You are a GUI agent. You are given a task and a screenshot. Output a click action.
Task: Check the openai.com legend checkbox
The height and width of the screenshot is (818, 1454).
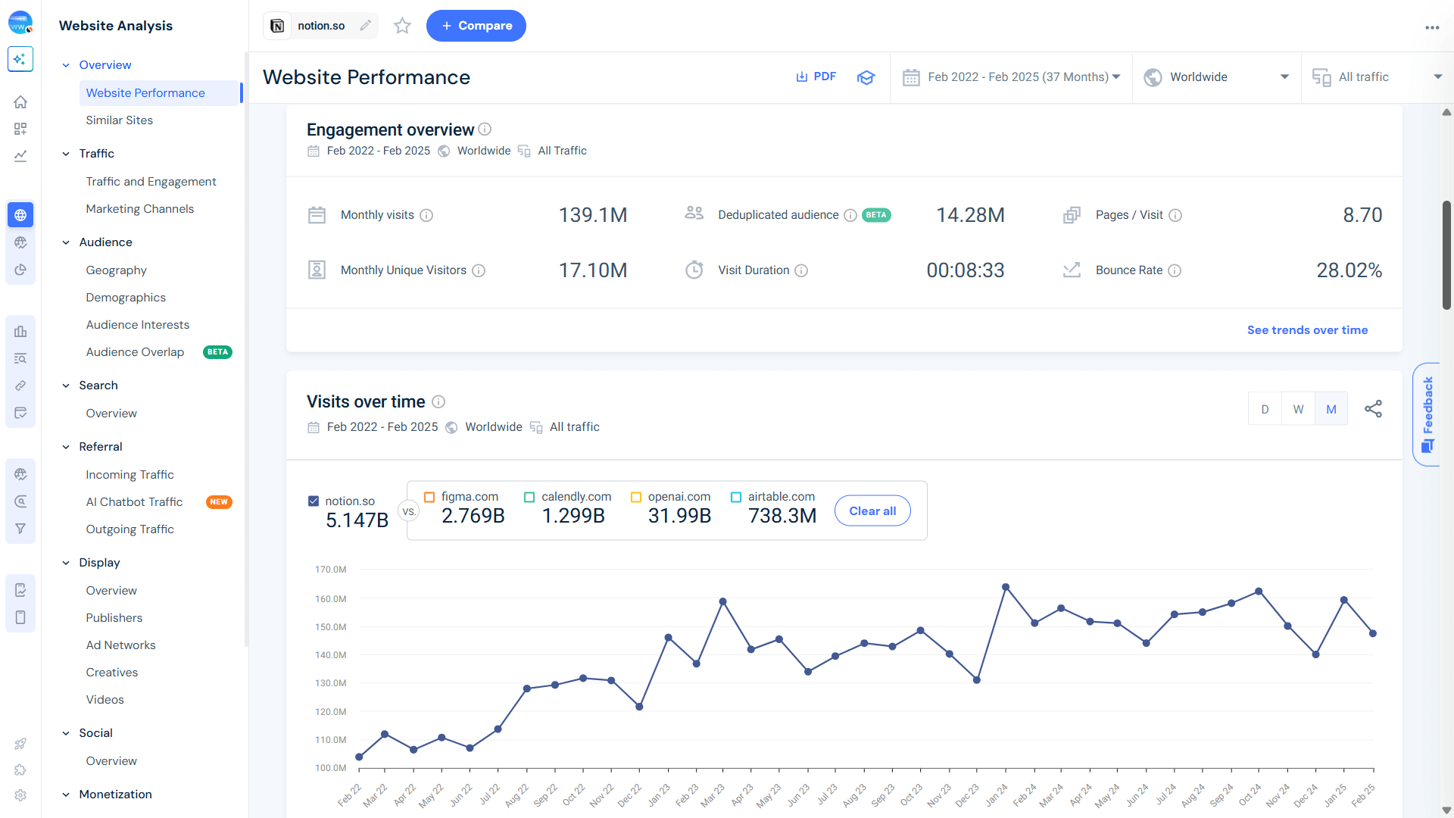pyautogui.click(x=636, y=497)
